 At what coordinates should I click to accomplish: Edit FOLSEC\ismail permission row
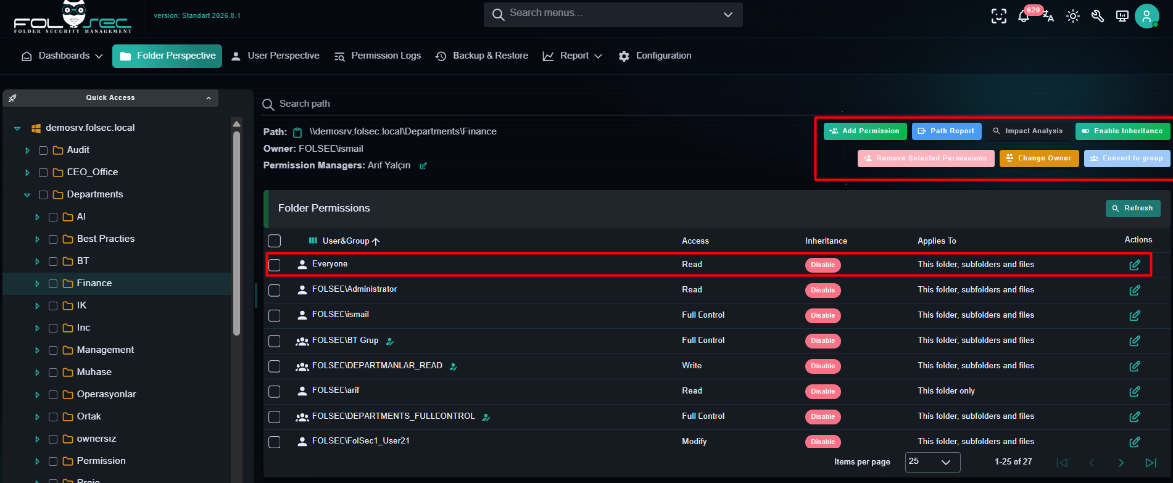click(x=1134, y=315)
